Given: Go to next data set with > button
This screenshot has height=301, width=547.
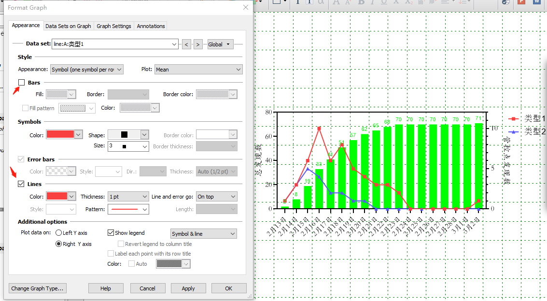Looking at the screenshot, I should click(x=198, y=44).
